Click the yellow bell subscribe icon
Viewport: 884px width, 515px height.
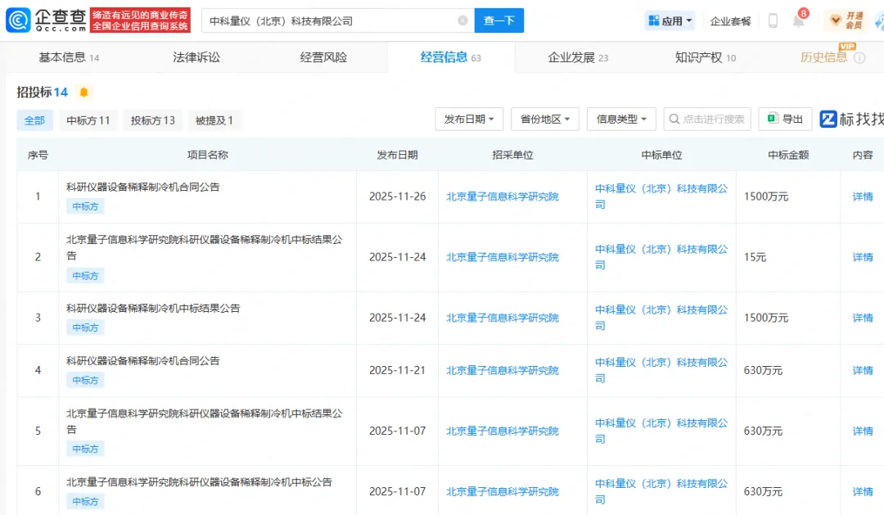83,93
